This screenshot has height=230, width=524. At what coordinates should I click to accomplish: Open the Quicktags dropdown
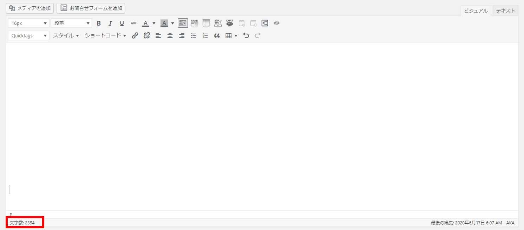28,36
